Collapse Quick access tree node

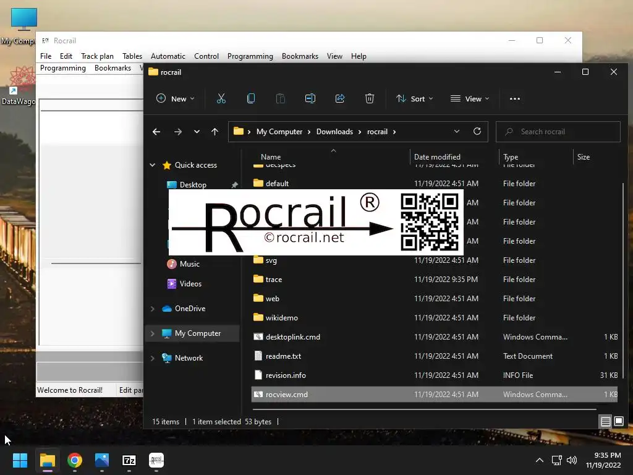pyautogui.click(x=153, y=165)
